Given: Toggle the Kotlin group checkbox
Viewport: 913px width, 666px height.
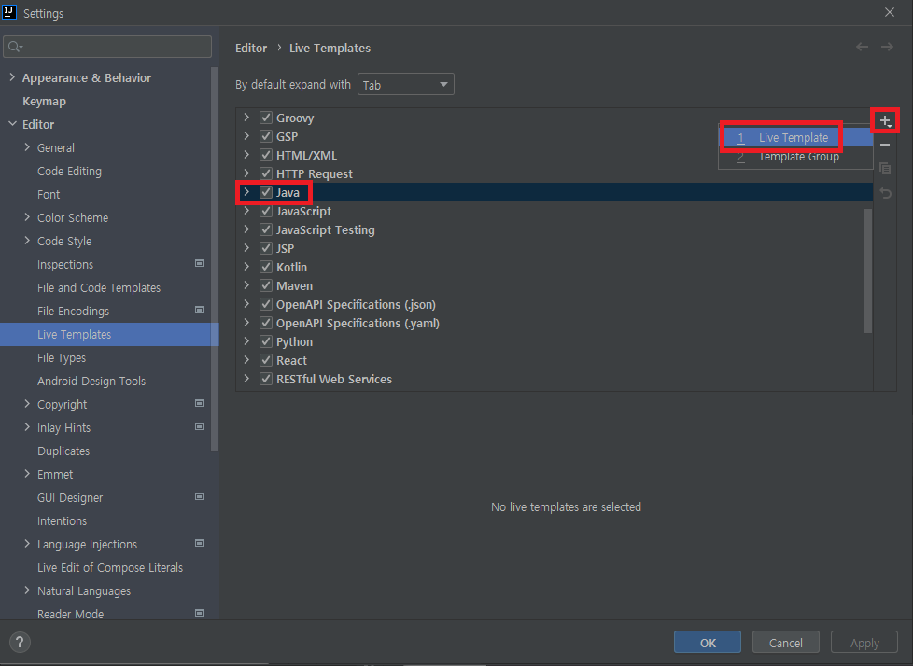Looking at the screenshot, I should point(266,267).
